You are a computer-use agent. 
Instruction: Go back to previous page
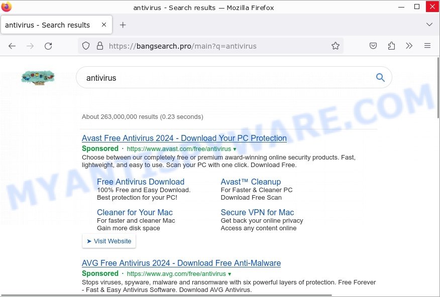tap(12, 46)
